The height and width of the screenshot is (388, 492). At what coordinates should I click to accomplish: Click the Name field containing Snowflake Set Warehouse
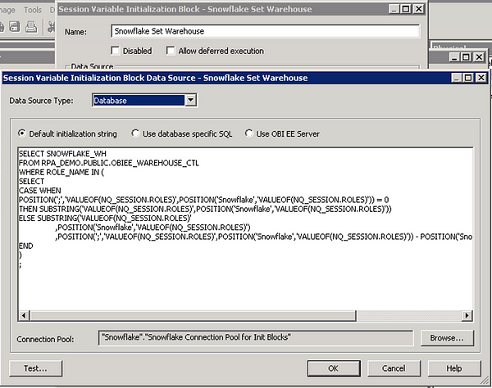pos(265,31)
